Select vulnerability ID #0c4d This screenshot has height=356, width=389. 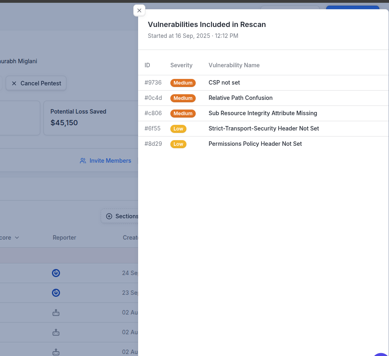(153, 98)
